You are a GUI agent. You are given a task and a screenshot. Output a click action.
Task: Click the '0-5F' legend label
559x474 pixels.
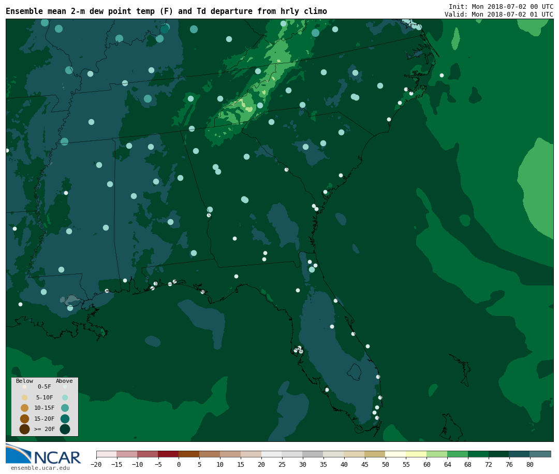tap(45, 386)
